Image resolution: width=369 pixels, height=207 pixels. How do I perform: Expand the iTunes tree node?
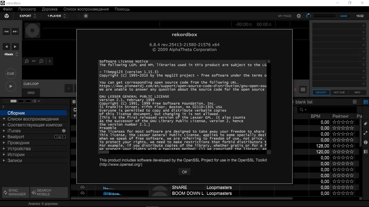pyautogui.click(x=4, y=131)
